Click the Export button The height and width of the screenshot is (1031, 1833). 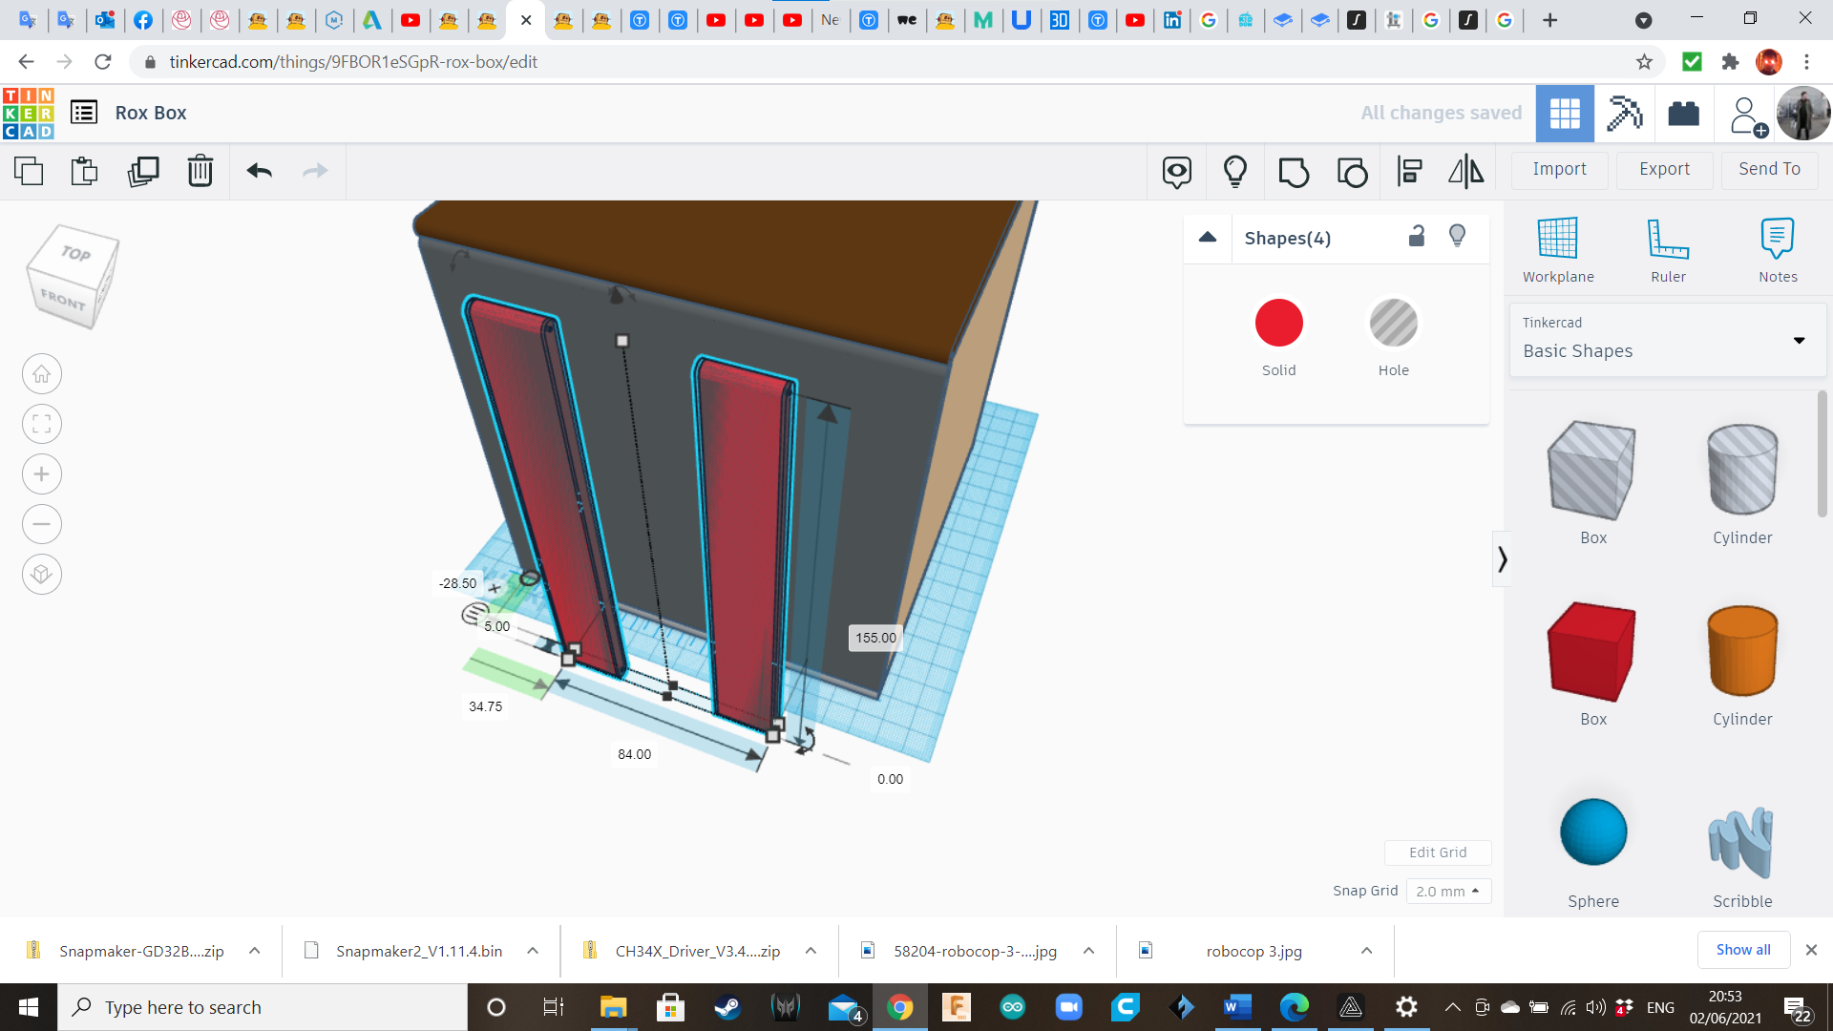click(1664, 169)
